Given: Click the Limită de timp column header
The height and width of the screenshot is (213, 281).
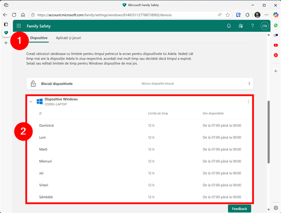Looking at the screenshot, I should point(158,113).
